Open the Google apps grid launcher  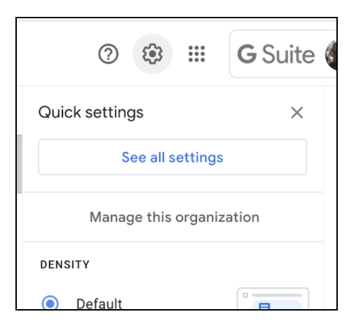tap(196, 54)
